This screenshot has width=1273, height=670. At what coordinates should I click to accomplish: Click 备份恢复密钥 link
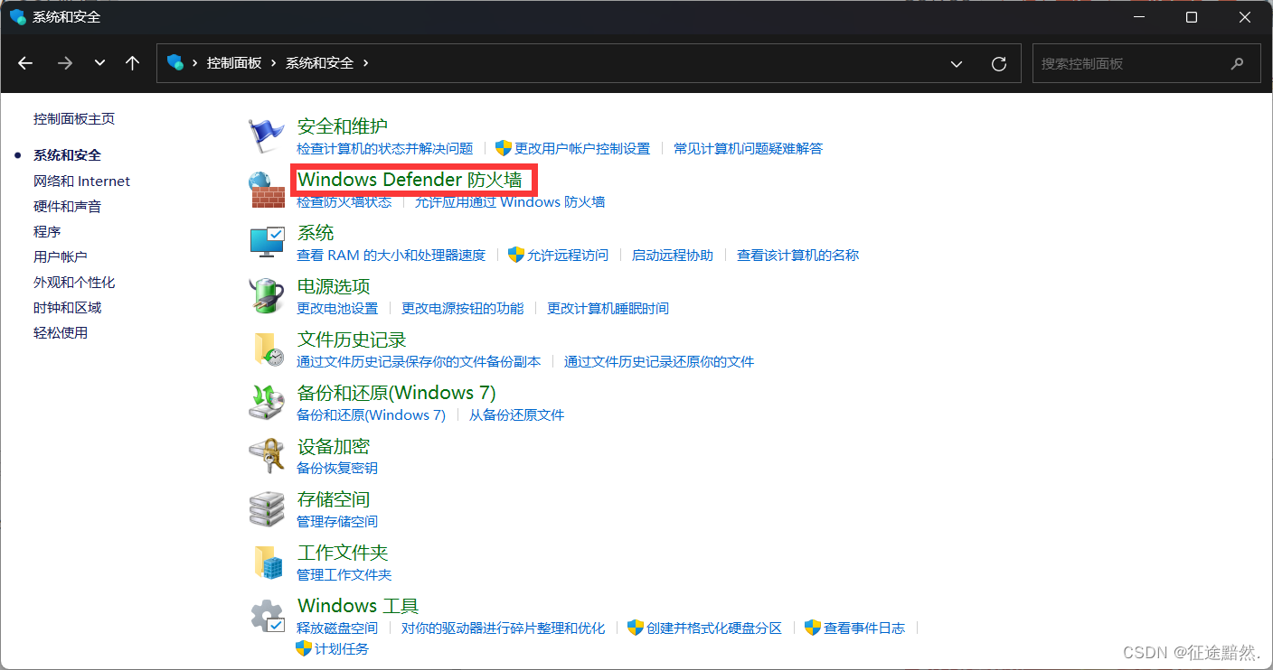pos(337,469)
